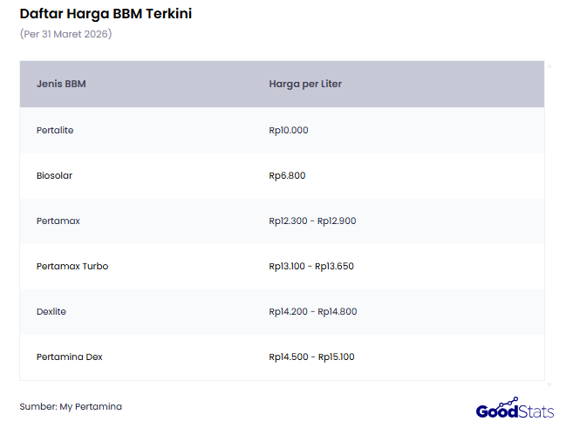Click the Jenis BBM column header
The height and width of the screenshot is (428, 573).
click(x=61, y=85)
